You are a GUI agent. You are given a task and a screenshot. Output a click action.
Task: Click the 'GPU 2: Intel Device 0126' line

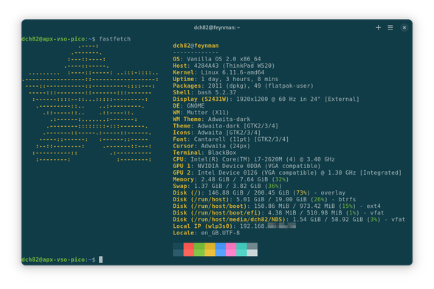coord(287,173)
